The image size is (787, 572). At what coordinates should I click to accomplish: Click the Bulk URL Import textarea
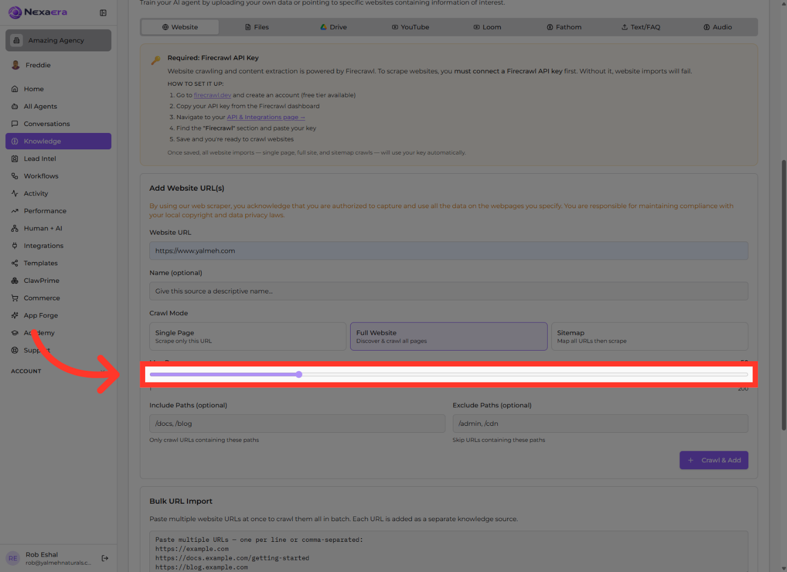point(449,551)
